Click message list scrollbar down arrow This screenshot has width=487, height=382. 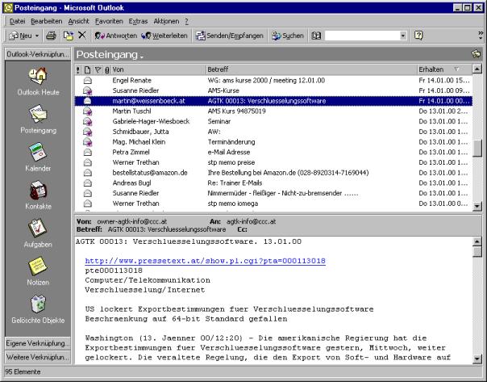coord(477,206)
